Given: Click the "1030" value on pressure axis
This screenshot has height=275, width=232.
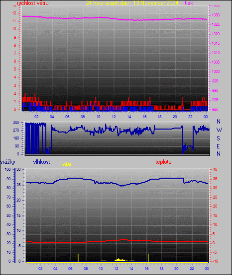Looking at the screenshot, I should coord(216,15).
